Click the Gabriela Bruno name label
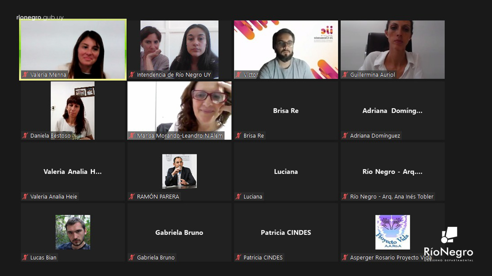The width and height of the screenshot is (492, 276). [156, 258]
